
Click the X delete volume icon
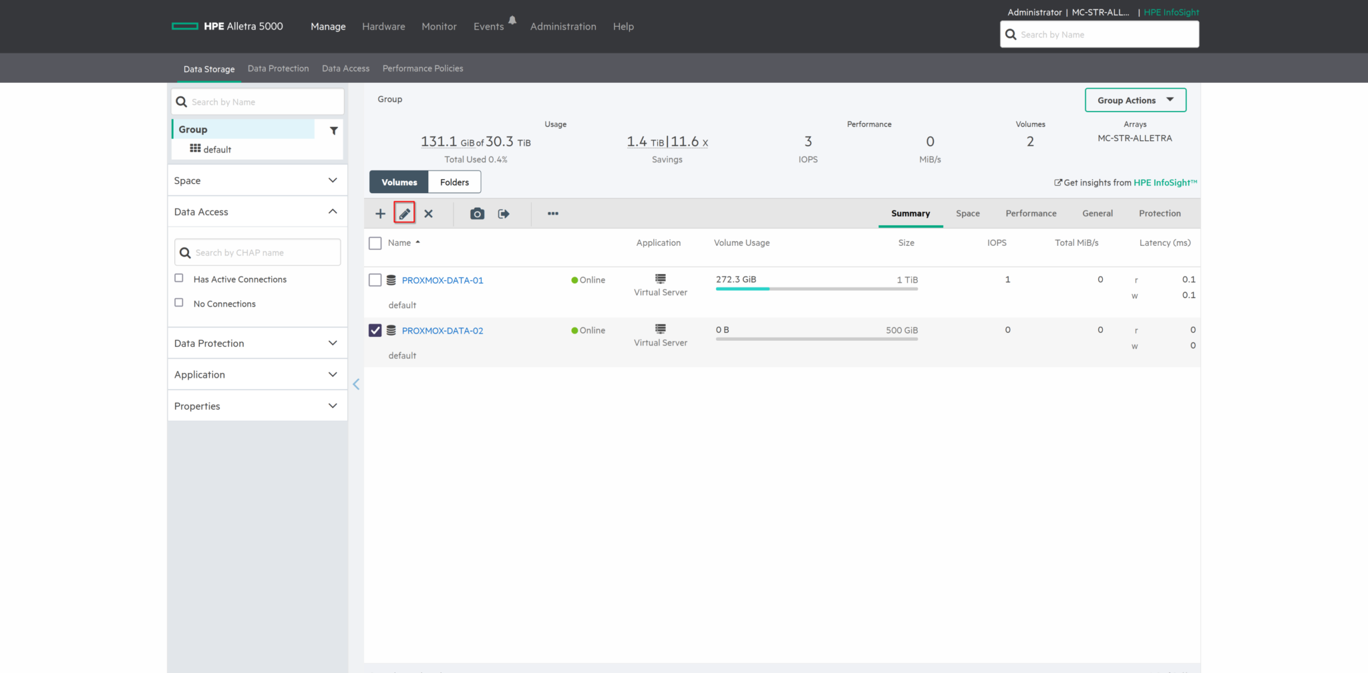click(x=428, y=214)
